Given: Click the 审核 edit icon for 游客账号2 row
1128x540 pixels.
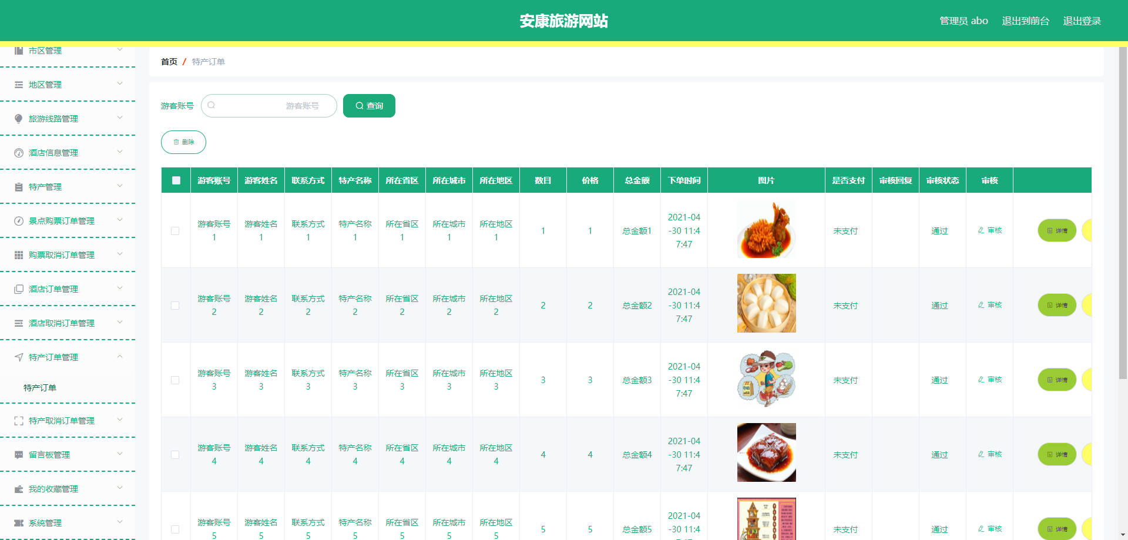Looking at the screenshot, I should pyautogui.click(x=981, y=305).
